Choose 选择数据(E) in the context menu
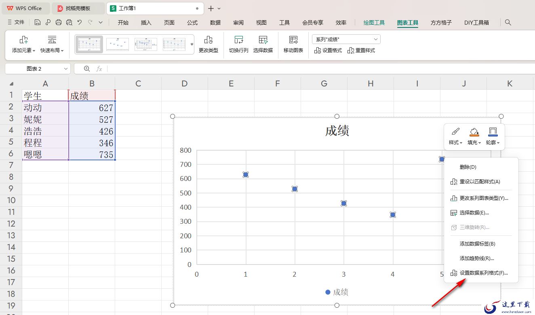This screenshot has width=535, height=315. 481,213
